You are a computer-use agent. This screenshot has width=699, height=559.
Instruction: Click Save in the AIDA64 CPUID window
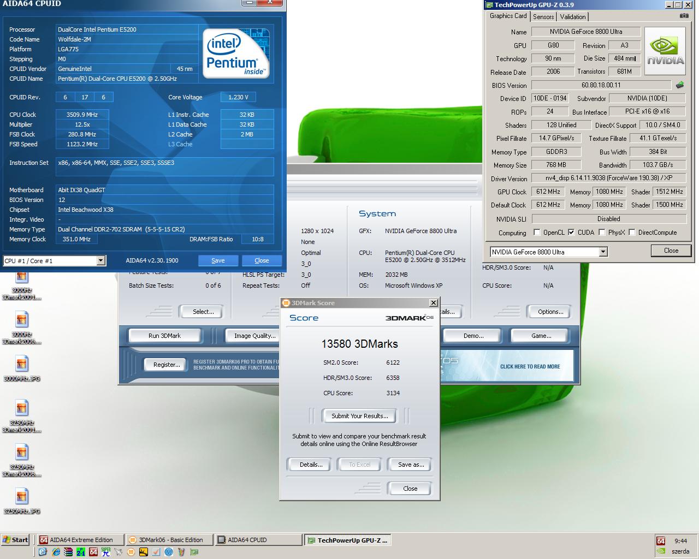point(218,260)
